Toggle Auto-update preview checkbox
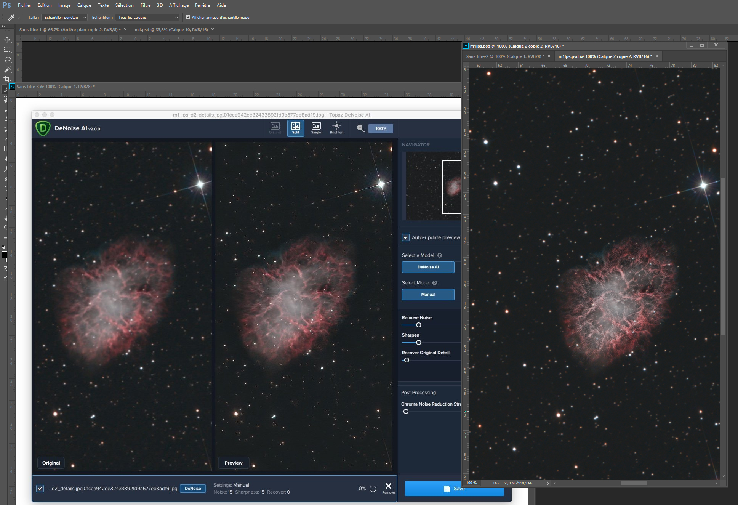Image resolution: width=738 pixels, height=505 pixels. pos(406,237)
